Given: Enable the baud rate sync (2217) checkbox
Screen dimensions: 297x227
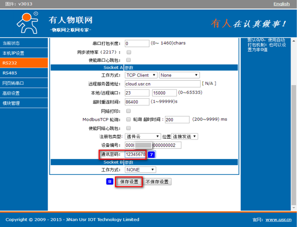Looking at the screenshot, I should [x=129, y=52].
